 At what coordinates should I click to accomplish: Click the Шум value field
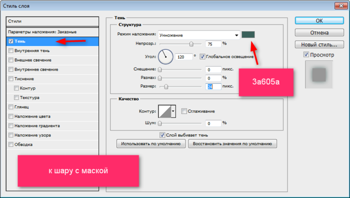pos(213,123)
